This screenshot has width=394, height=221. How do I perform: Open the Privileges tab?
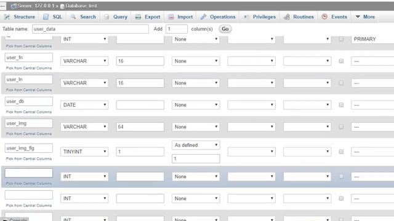click(260, 17)
